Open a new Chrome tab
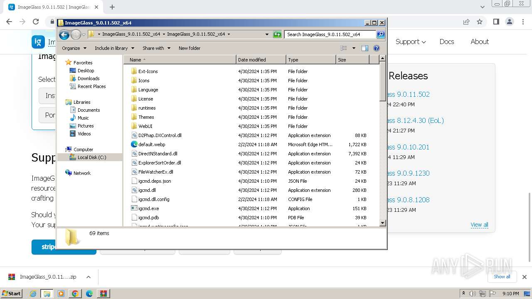Viewport: 532px width, 299px height. click(x=112, y=7)
